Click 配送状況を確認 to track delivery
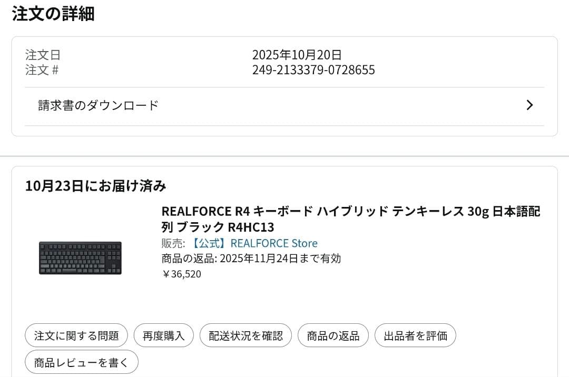 [246, 335]
